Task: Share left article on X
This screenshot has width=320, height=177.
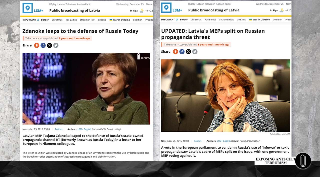Action: coord(49,45)
